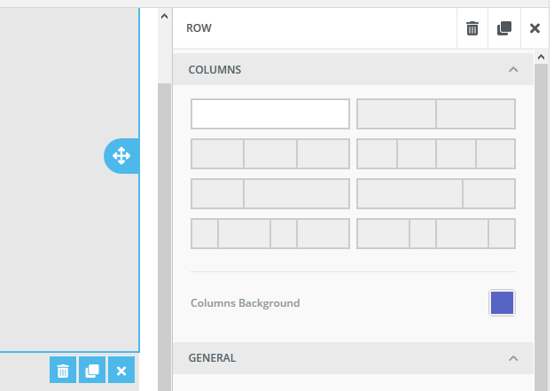554x391 pixels.
Task: Delete row via panel header trash icon
Action: coord(472,28)
